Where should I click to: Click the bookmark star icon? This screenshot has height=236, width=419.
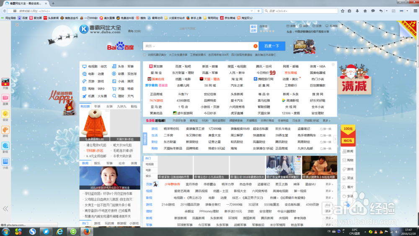343,11
